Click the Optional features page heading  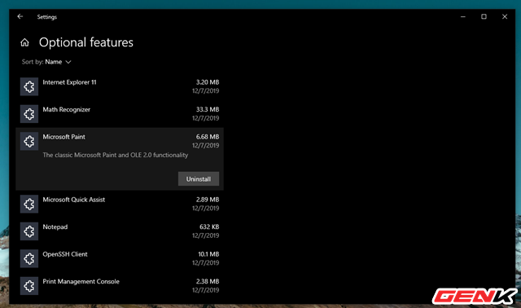pyautogui.click(x=86, y=42)
